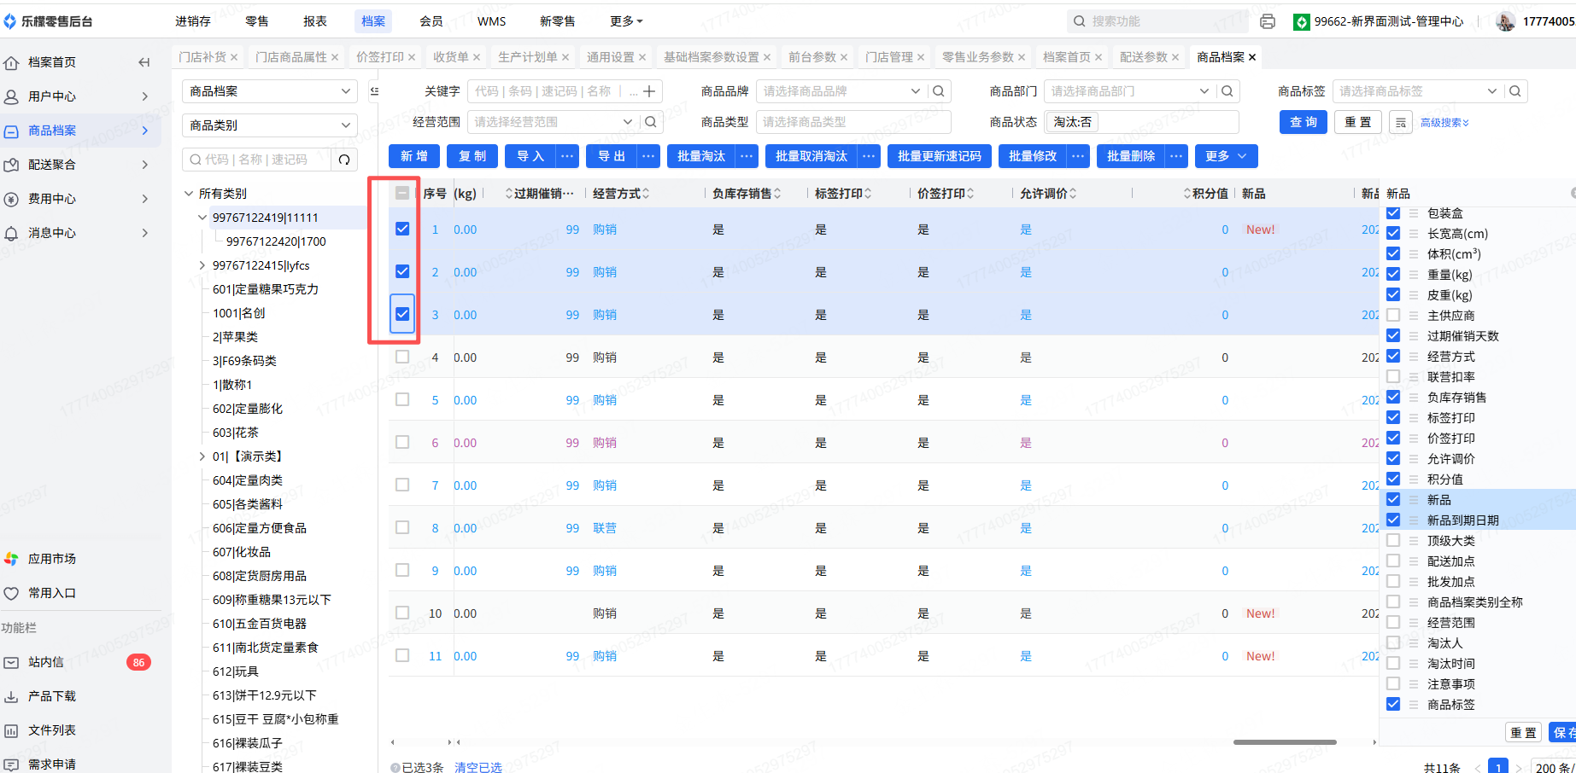Open the 商品类别 dropdown
The width and height of the screenshot is (1576, 773).
click(269, 125)
